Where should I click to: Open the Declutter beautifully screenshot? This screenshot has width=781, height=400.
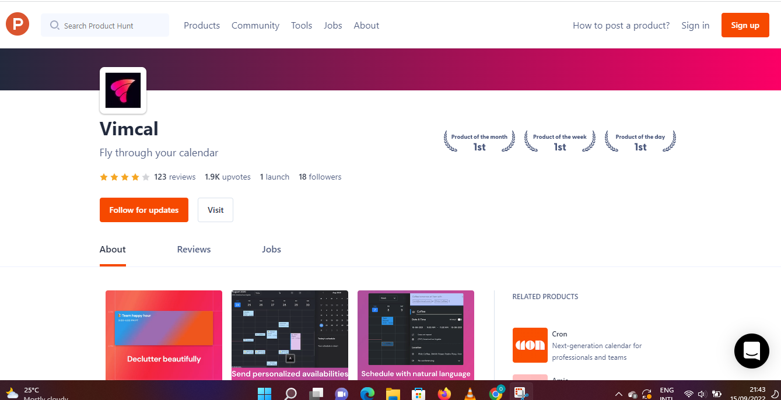164,335
